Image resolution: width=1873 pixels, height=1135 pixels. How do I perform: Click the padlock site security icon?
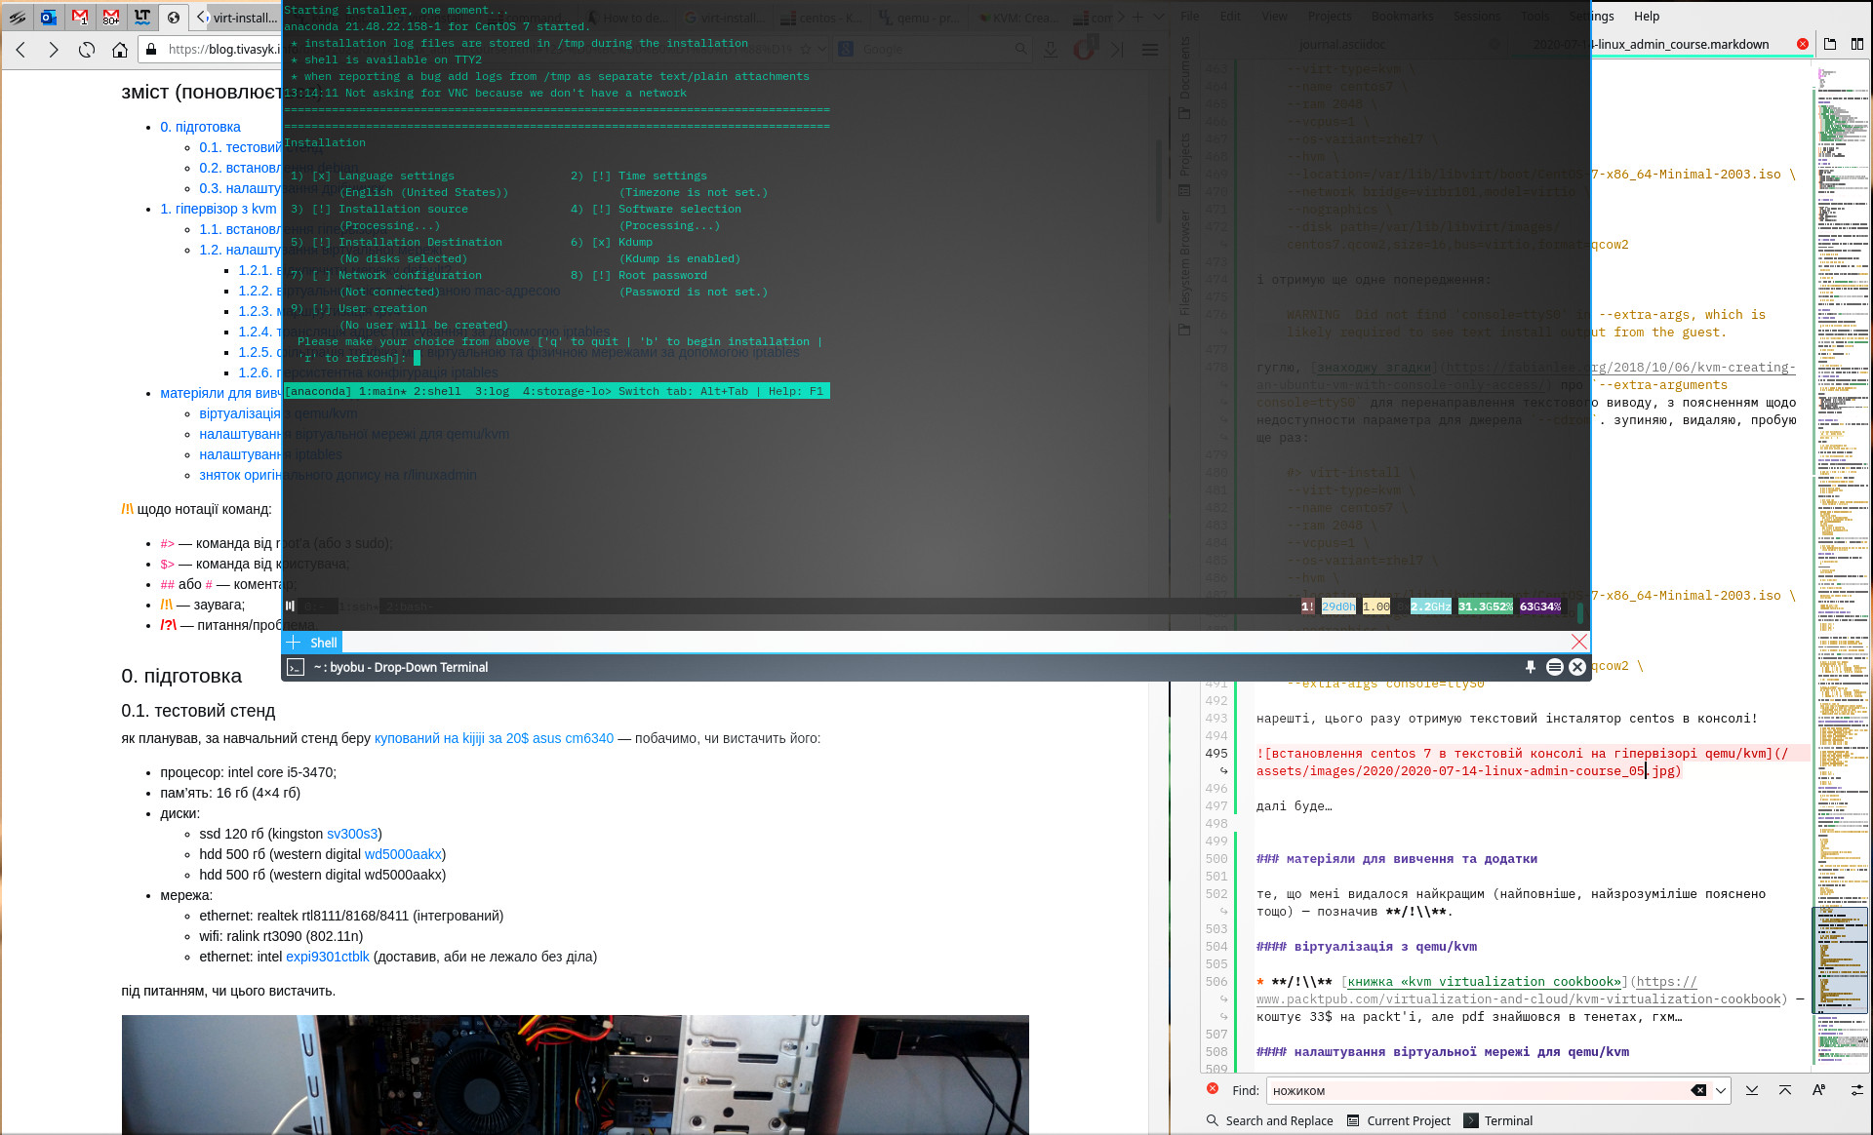click(151, 49)
